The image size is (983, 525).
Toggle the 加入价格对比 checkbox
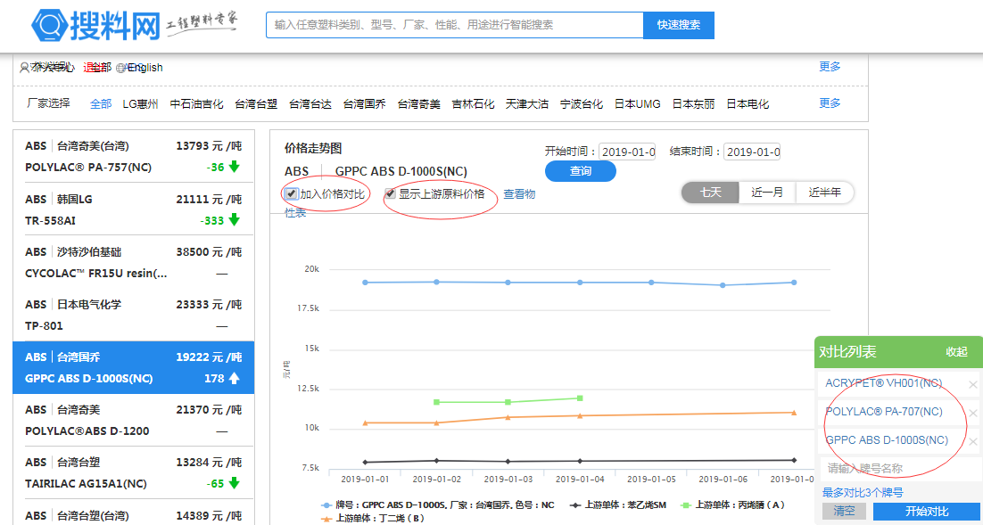(x=292, y=193)
